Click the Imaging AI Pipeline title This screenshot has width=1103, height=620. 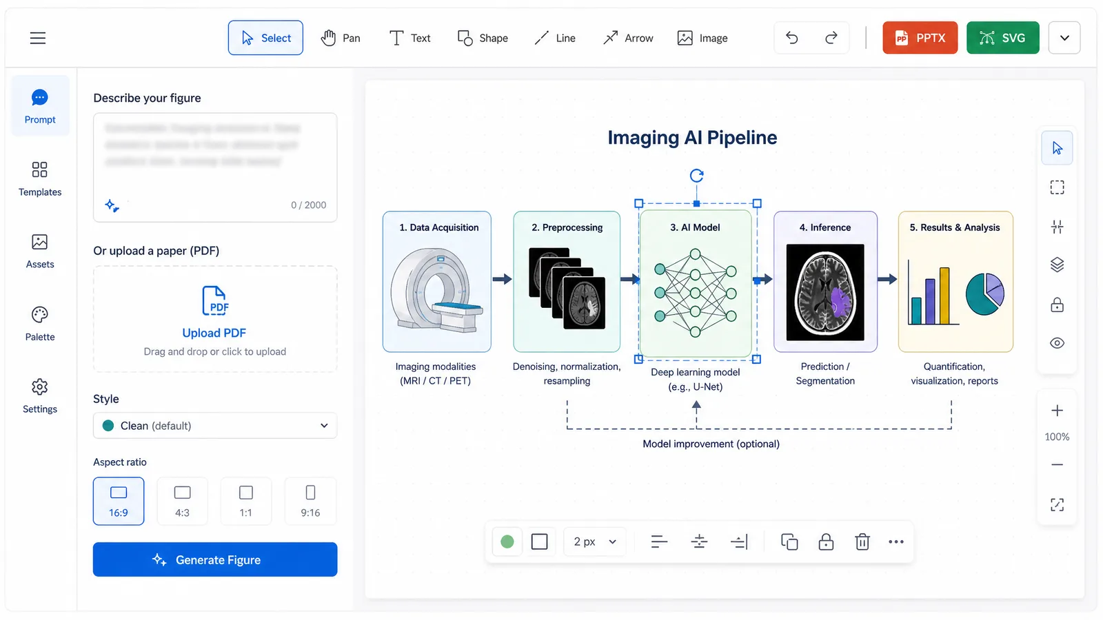click(x=692, y=138)
